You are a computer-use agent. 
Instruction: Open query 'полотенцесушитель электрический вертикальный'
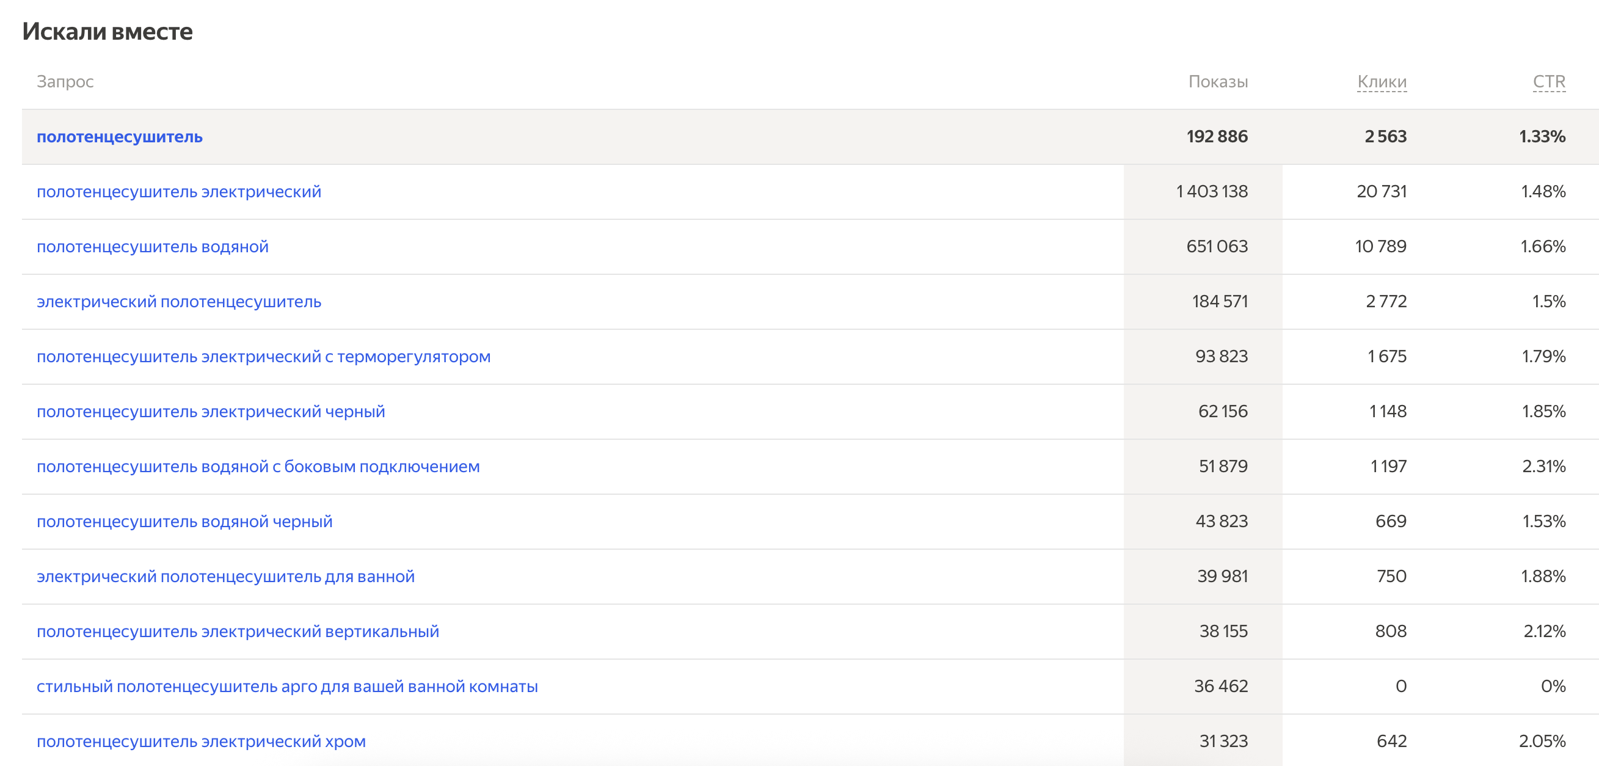238,632
